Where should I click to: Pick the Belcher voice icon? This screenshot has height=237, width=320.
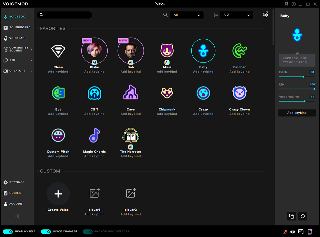[x=240, y=51]
